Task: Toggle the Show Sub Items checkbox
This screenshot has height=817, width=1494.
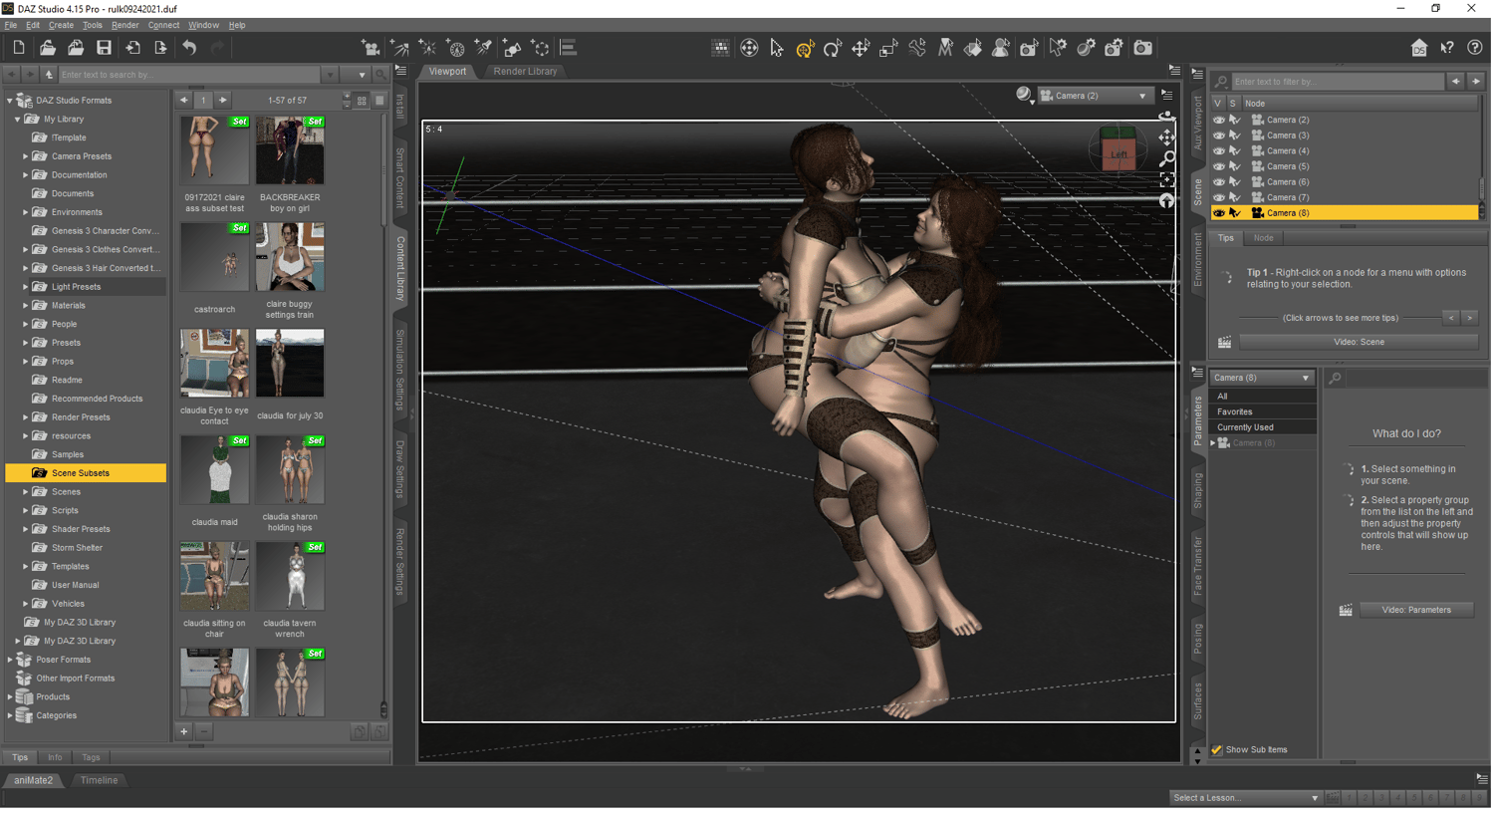Action: (x=1216, y=750)
